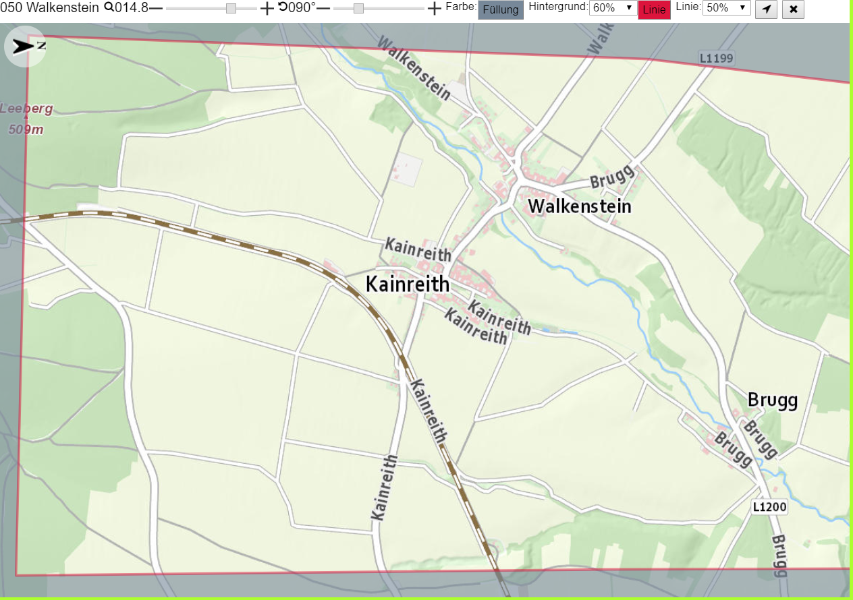The height and width of the screenshot is (600, 853).
Task: Click the zoom slider handle
Action: (x=231, y=8)
